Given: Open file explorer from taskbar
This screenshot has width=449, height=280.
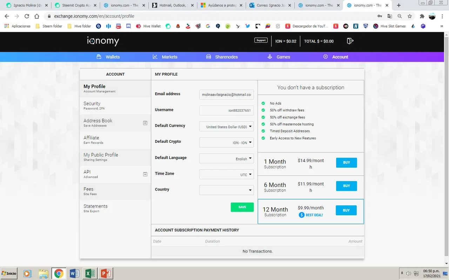Looking at the screenshot, I should coord(43,273).
